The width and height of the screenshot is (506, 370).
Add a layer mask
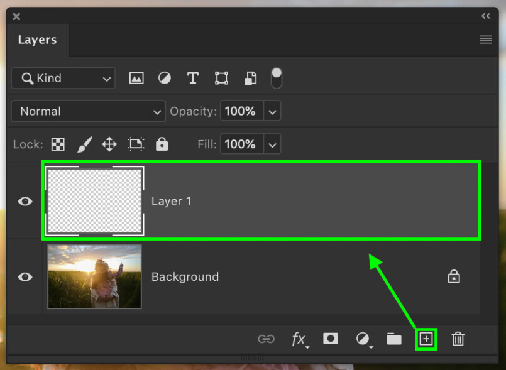[331, 339]
